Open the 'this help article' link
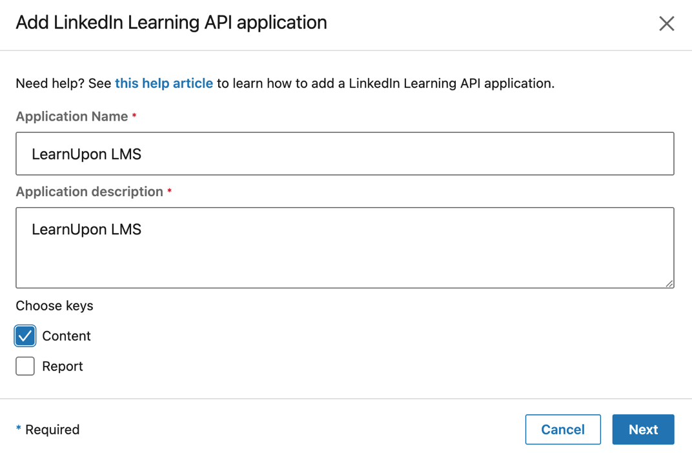The height and width of the screenshot is (453, 692). tap(164, 83)
